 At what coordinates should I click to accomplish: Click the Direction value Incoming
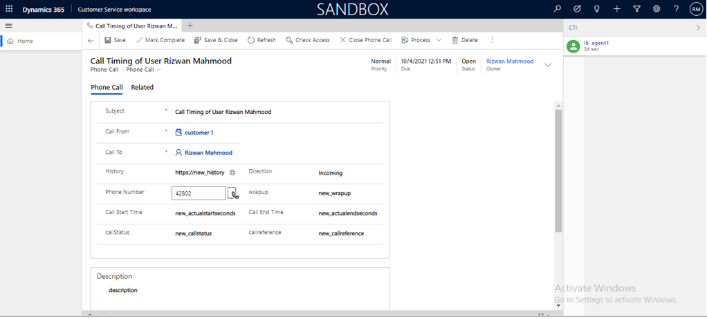tap(331, 173)
